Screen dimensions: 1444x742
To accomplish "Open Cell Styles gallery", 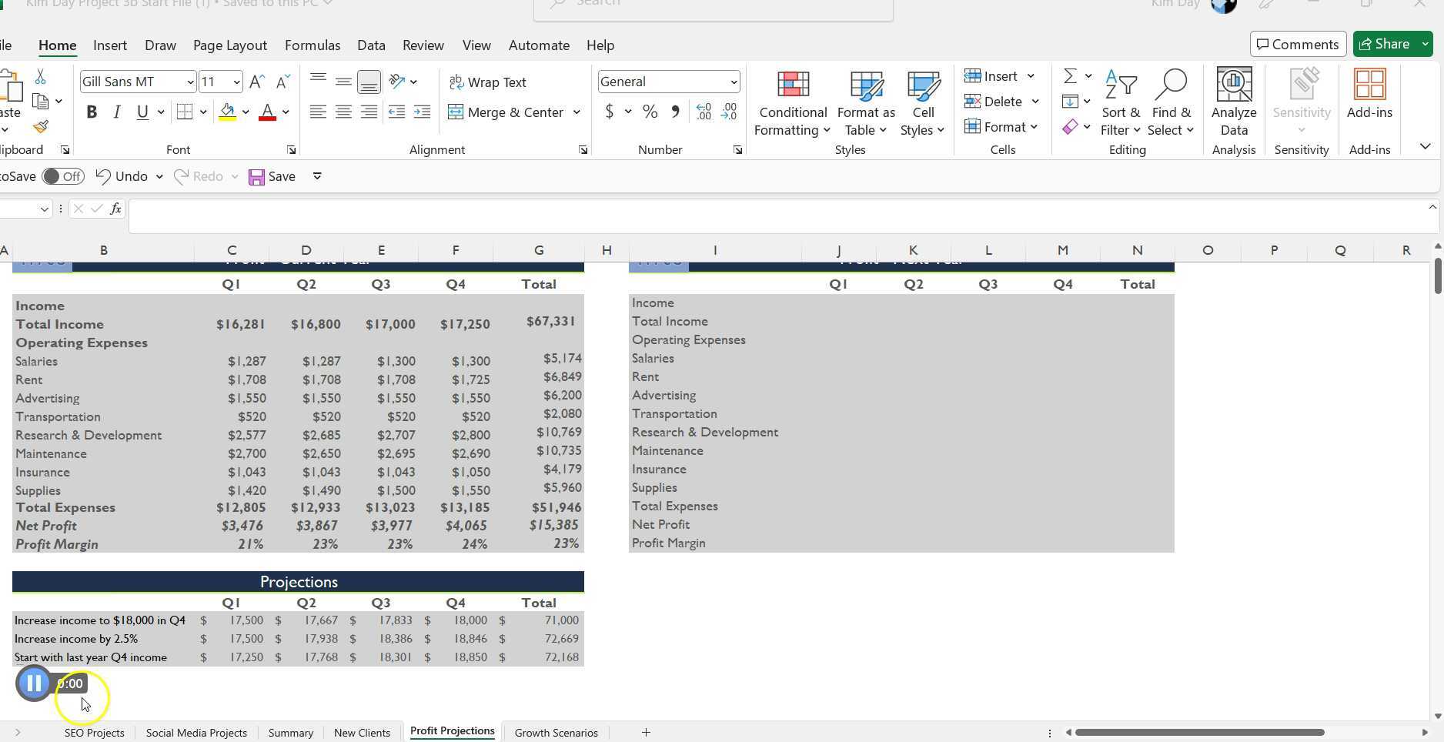I will [922, 102].
